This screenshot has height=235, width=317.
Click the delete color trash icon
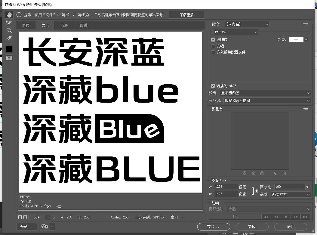click(x=284, y=173)
